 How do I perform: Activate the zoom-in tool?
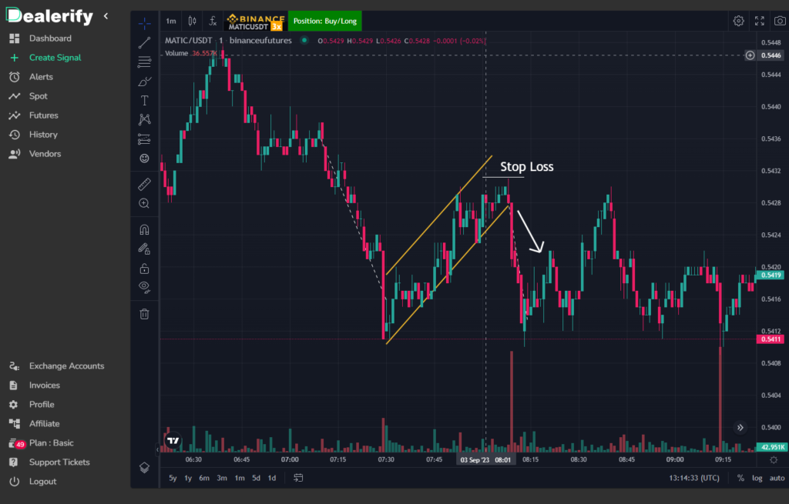click(x=144, y=203)
